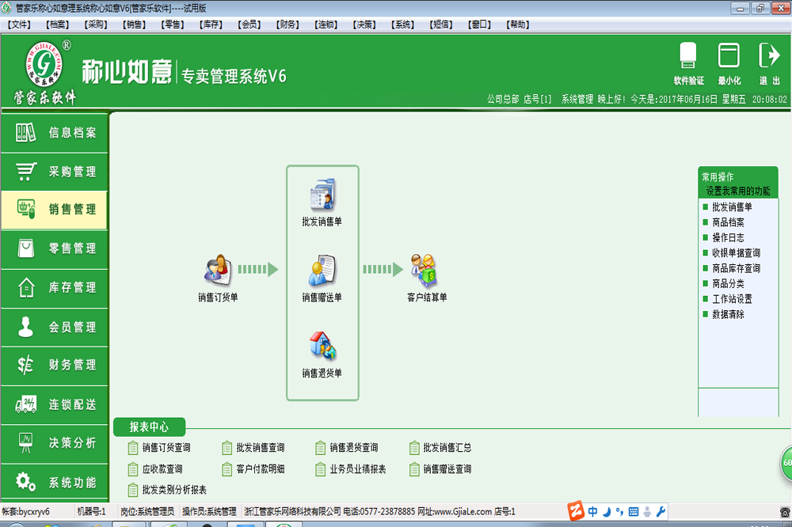This screenshot has height=527, width=792.
Task: Open the 连锁配送 sidebar module
Action: click(55, 405)
